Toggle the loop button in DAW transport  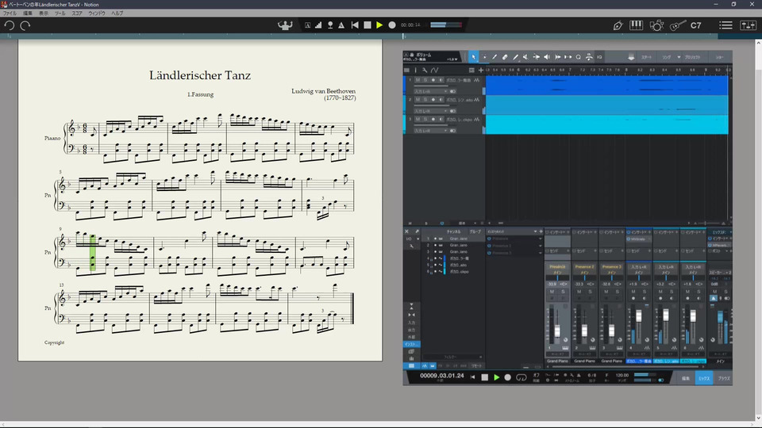521,377
